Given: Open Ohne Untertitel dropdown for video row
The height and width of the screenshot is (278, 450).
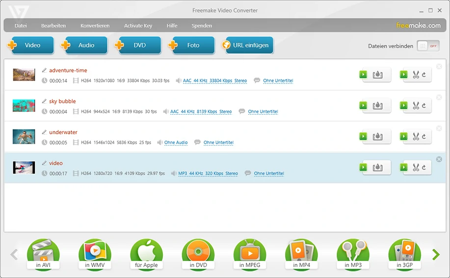Looking at the screenshot, I should click(269, 174).
